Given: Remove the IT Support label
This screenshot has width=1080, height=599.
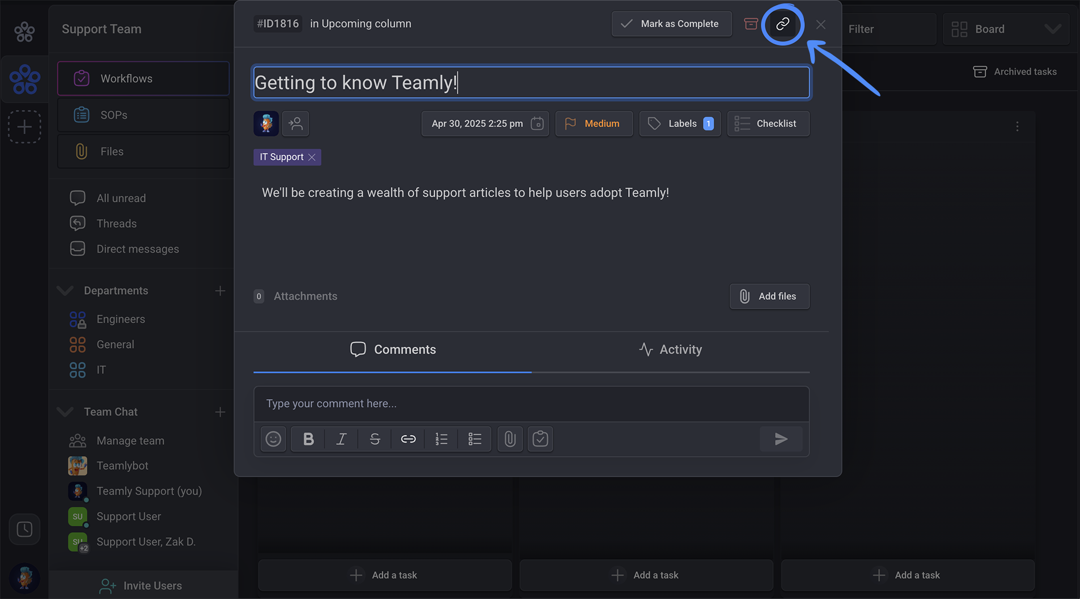Looking at the screenshot, I should pos(312,157).
